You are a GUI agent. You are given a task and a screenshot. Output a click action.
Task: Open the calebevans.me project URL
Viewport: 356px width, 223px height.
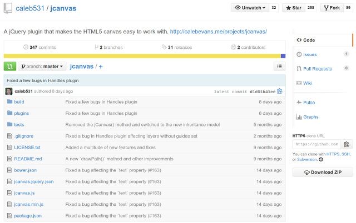tap(219, 32)
